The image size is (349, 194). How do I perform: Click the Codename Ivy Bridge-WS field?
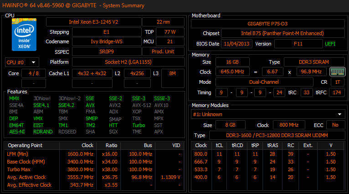coord(107,41)
